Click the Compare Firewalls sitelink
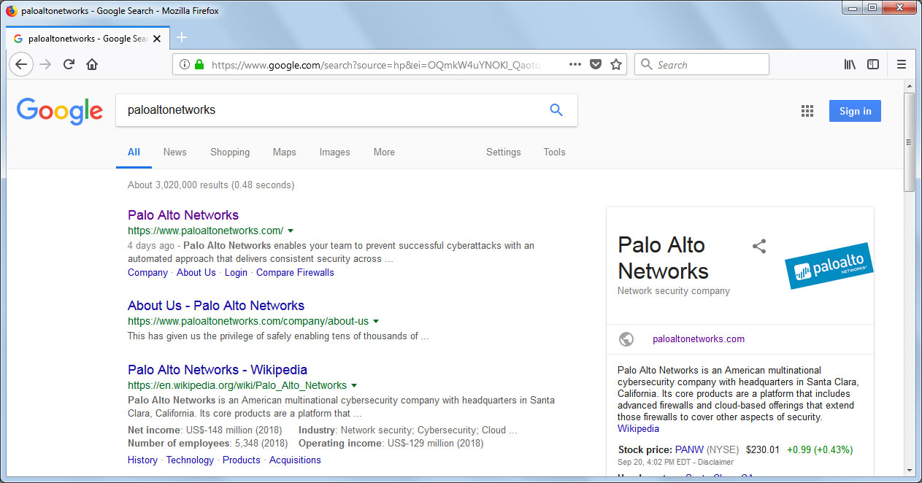922x483 pixels. pyautogui.click(x=295, y=272)
